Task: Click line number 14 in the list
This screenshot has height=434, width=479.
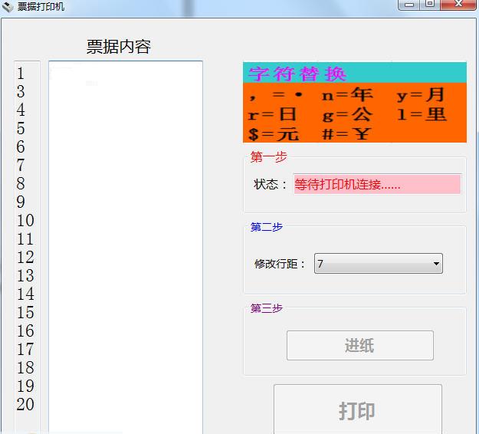Action: coord(25,294)
